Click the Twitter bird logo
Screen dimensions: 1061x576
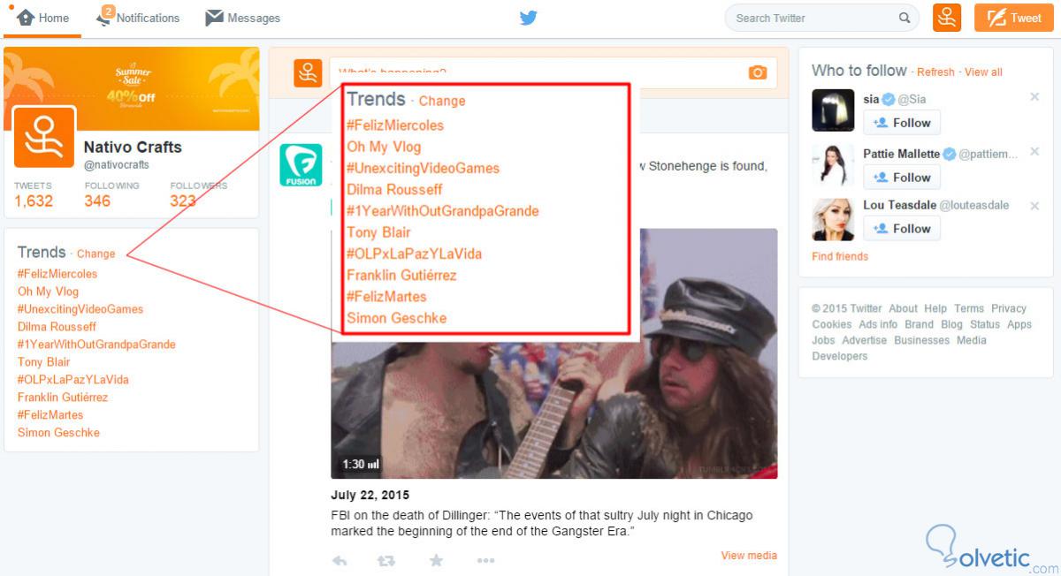click(x=529, y=18)
